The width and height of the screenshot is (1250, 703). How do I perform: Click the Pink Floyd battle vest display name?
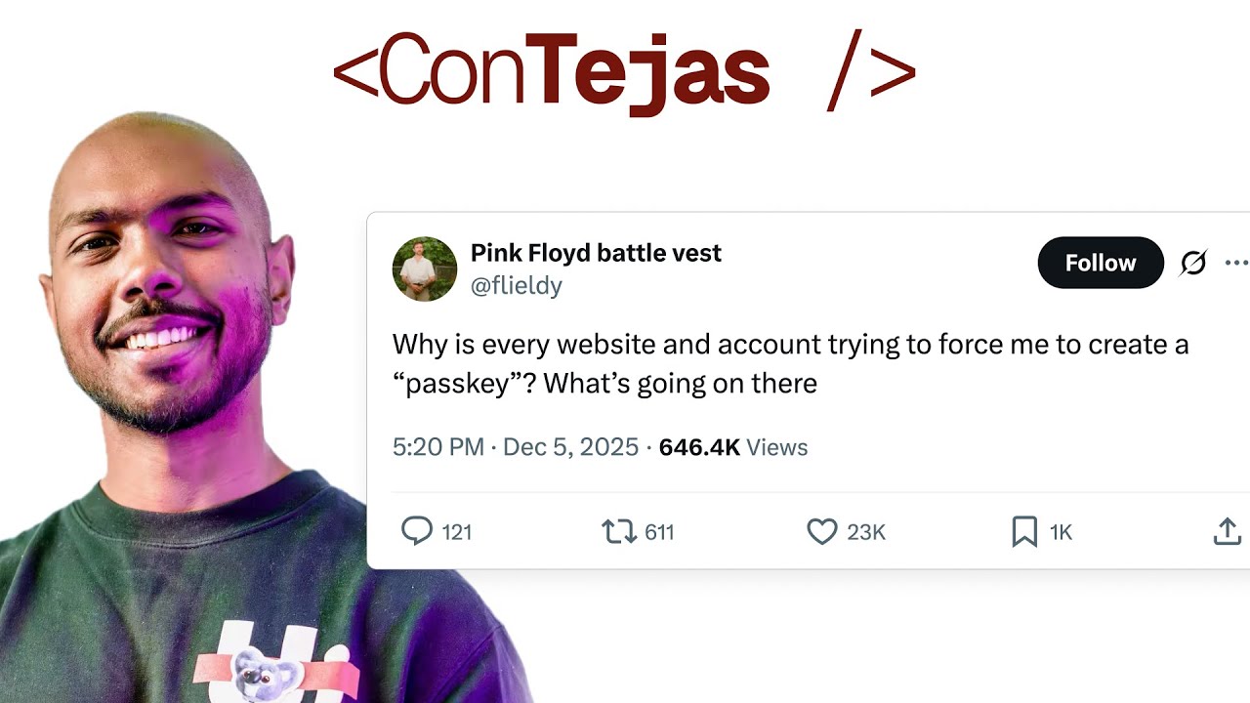596,253
